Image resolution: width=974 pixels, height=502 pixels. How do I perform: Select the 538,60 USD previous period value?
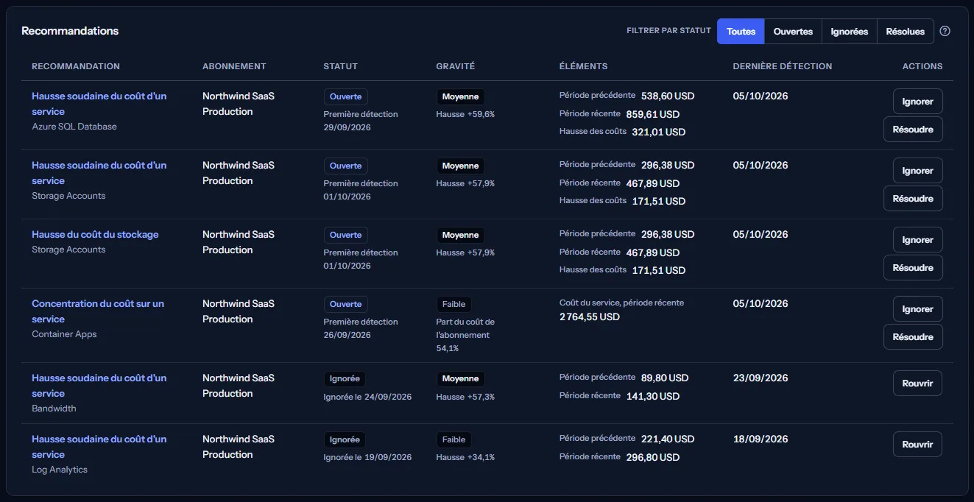click(x=668, y=96)
